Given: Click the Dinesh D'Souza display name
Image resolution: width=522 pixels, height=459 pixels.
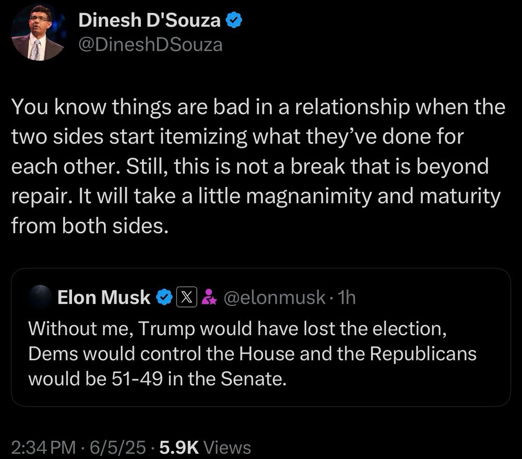Looking at the screenshot, I should point(149,20).
